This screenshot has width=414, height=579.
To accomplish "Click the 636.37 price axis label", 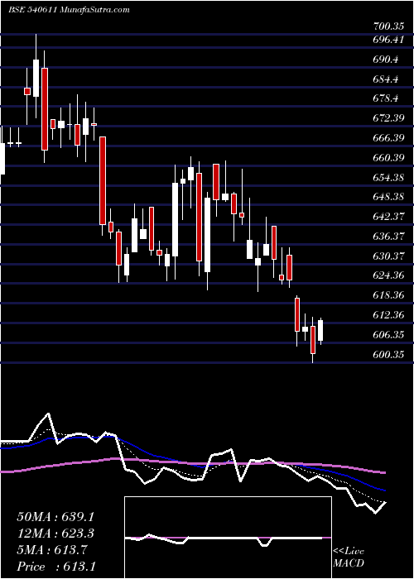I will pyautogui.click(x=388, y=237).
